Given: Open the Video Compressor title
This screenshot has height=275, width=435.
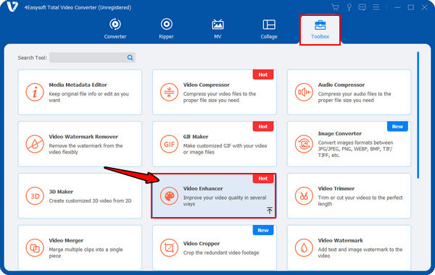Looking at the screenshot, I should coord(206,85).
